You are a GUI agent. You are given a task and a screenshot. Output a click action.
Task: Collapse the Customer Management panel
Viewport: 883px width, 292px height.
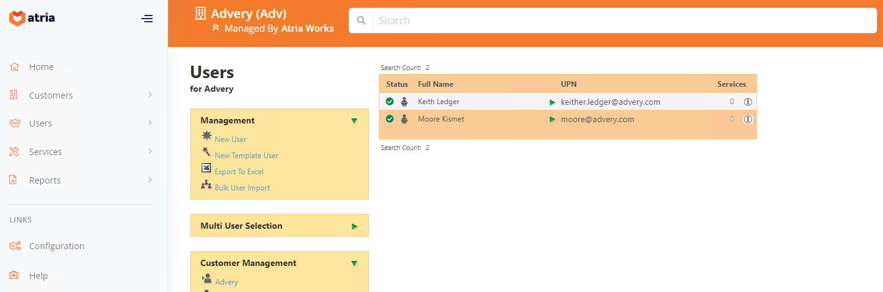[x=354, y=263]
